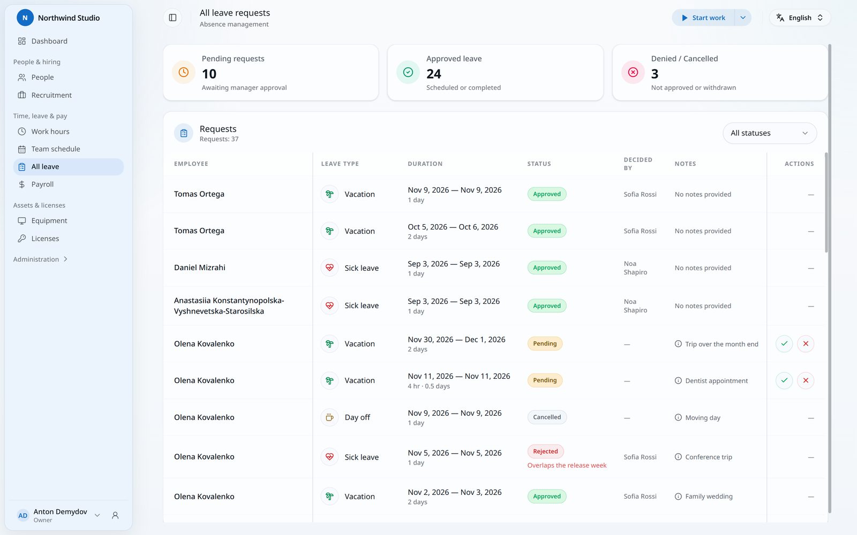857x535 pixels.
Task: Click Anastasiia Konstantynopolska-Vyshnevetska-Starosilska name
Action: 229,306
